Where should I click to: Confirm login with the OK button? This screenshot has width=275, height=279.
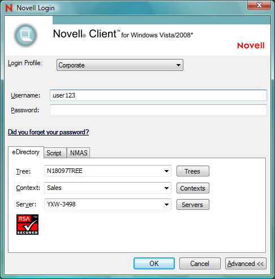click(154, 264)
